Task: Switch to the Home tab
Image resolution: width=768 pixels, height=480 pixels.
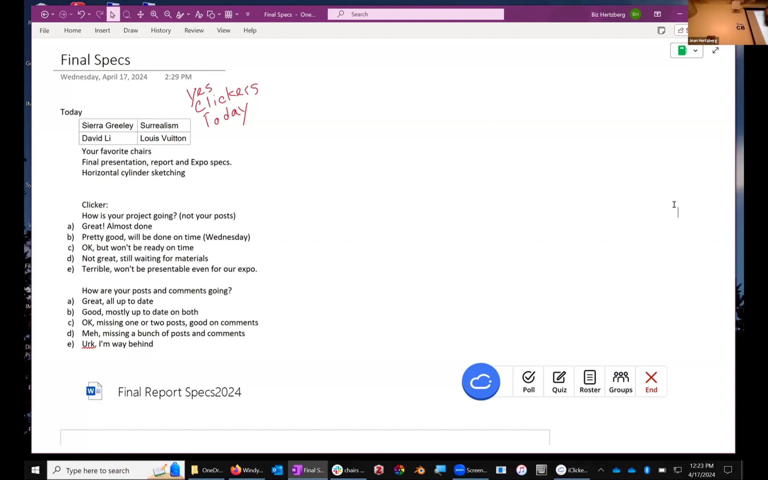Action: point(73,30)
